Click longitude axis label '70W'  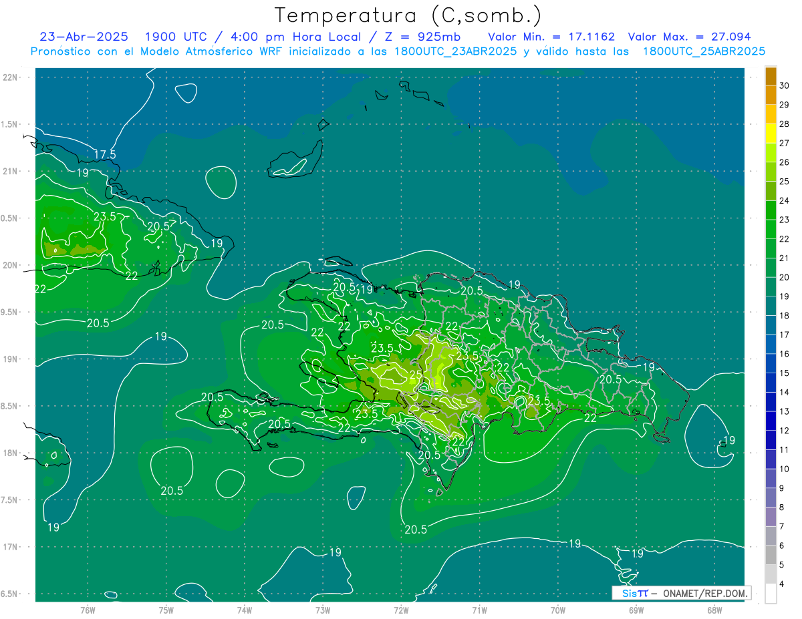[x=558, y=610]
